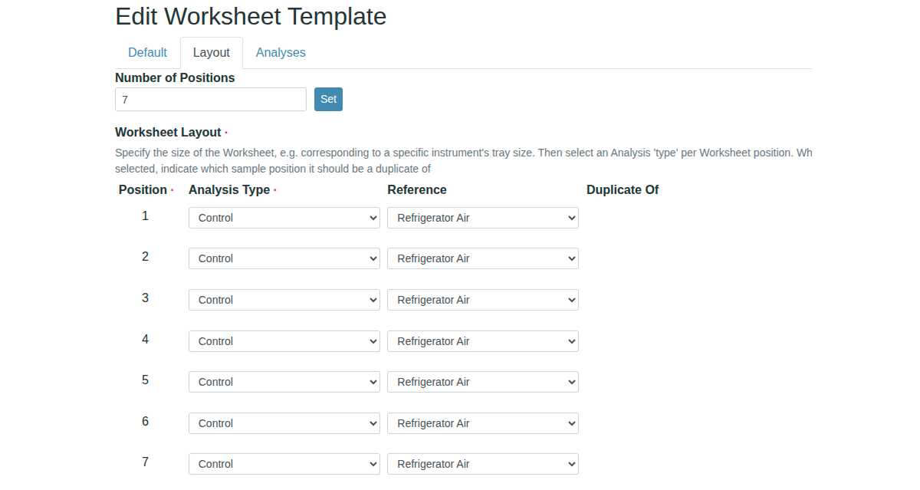
Task: Select Analysis Type combo box for position 5
Action: 284,382
